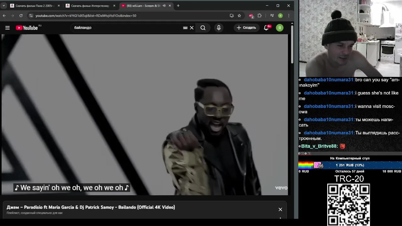This screenshot has height=226, width=402.
Task: Click the Chrome address bar URL
Action: pyautogui.click(x=86, y=15)
